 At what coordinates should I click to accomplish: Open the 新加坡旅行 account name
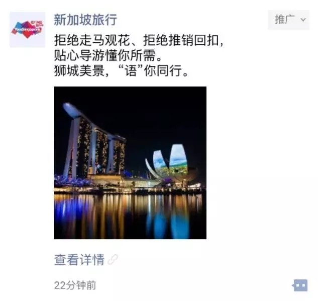[x=85, y=20]
